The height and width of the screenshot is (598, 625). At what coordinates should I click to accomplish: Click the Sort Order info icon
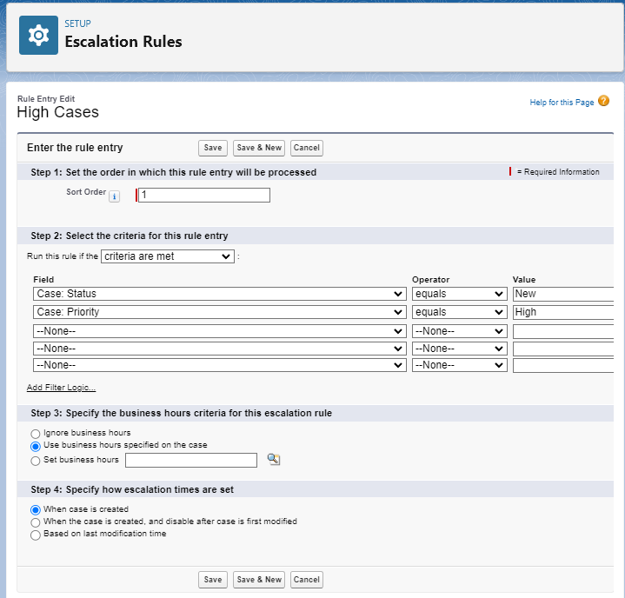coord(115,196)
